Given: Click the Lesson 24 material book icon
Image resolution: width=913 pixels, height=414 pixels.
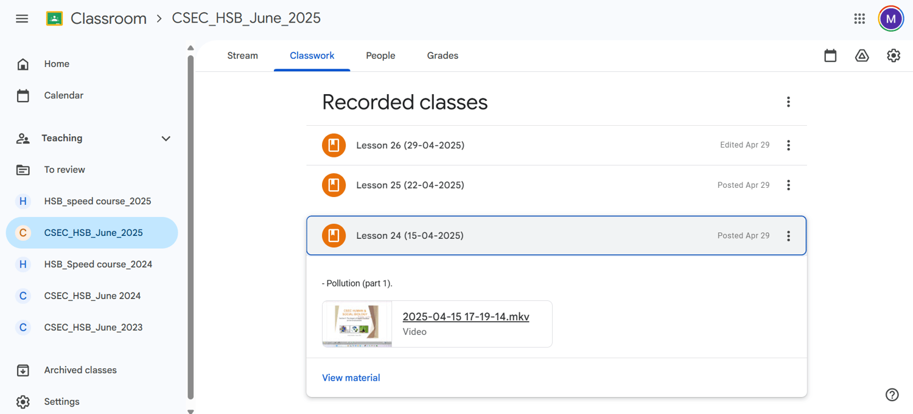Looking at the screenshot, I should [334, 235].
